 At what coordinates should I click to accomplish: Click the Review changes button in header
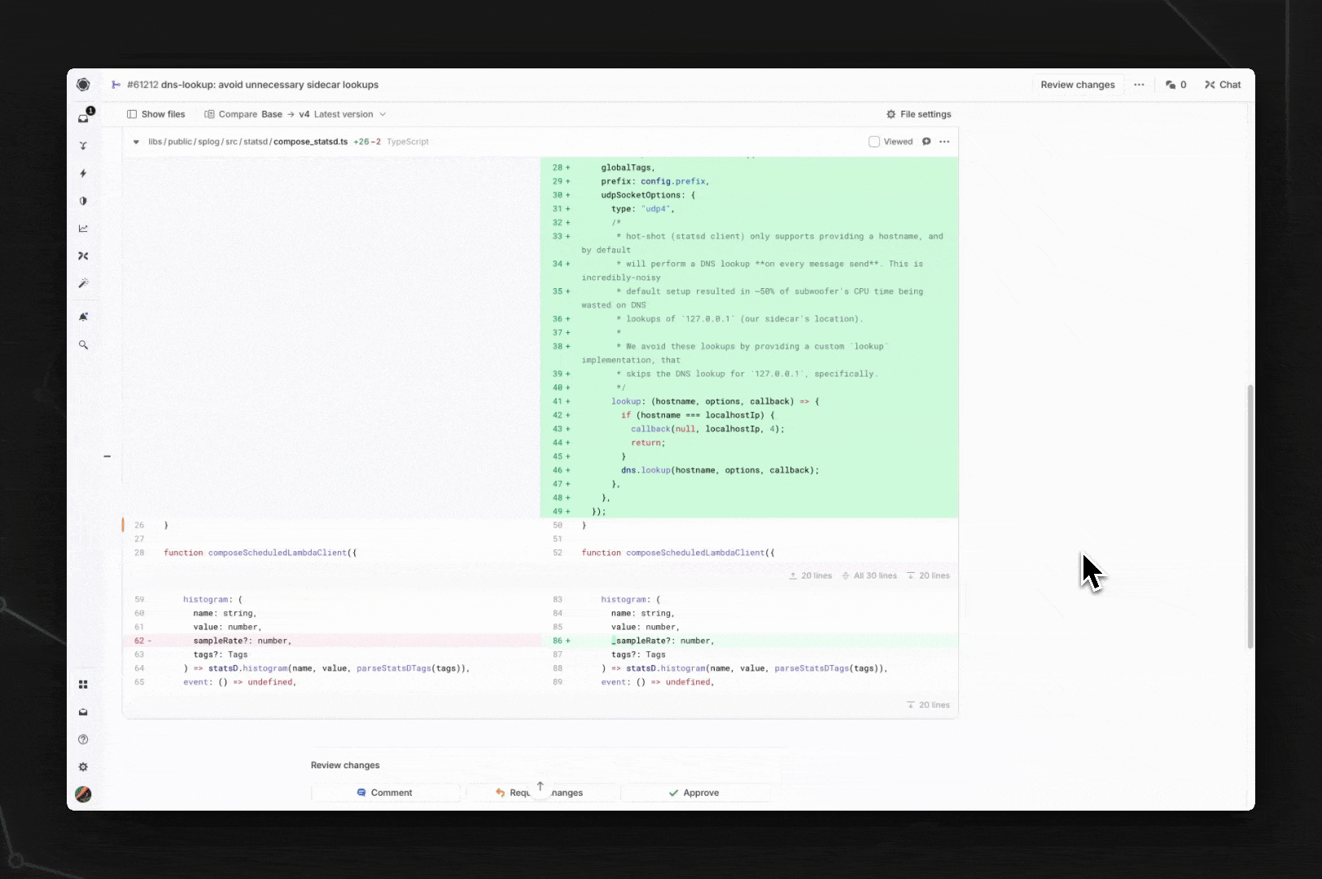coord(1077,85)
